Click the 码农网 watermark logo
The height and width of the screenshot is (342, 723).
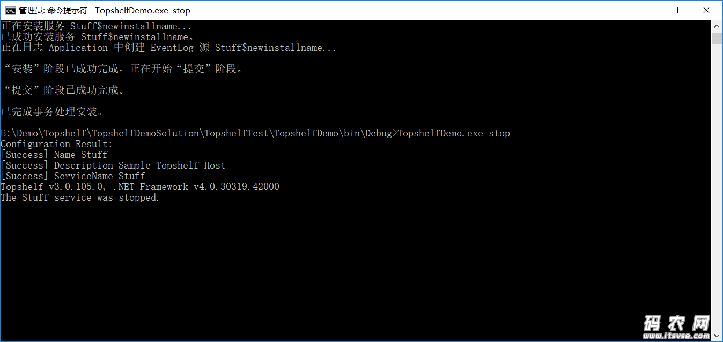pos(676,323)
